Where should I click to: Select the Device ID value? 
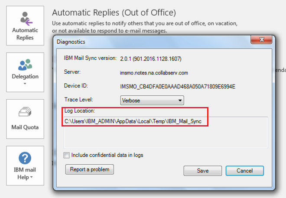pyautogui.click(x=178, y=86)
